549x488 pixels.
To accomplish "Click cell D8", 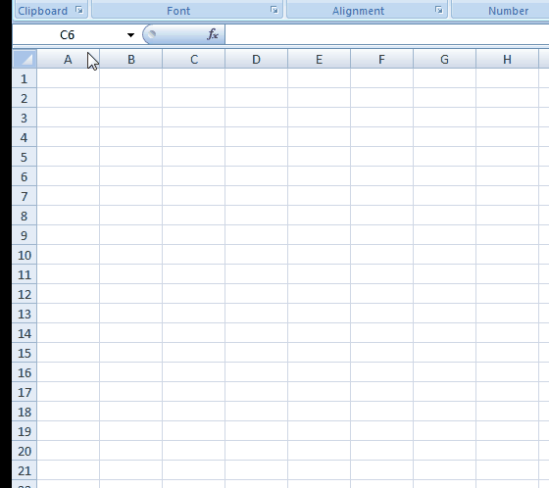I will 256,216.
